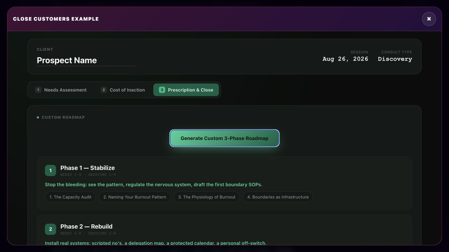The width and height of the screenshot is (449, 252).
Task: Click the Weeks 1–4 Sessions 1–4 subtitle
Action: point(88,175)
